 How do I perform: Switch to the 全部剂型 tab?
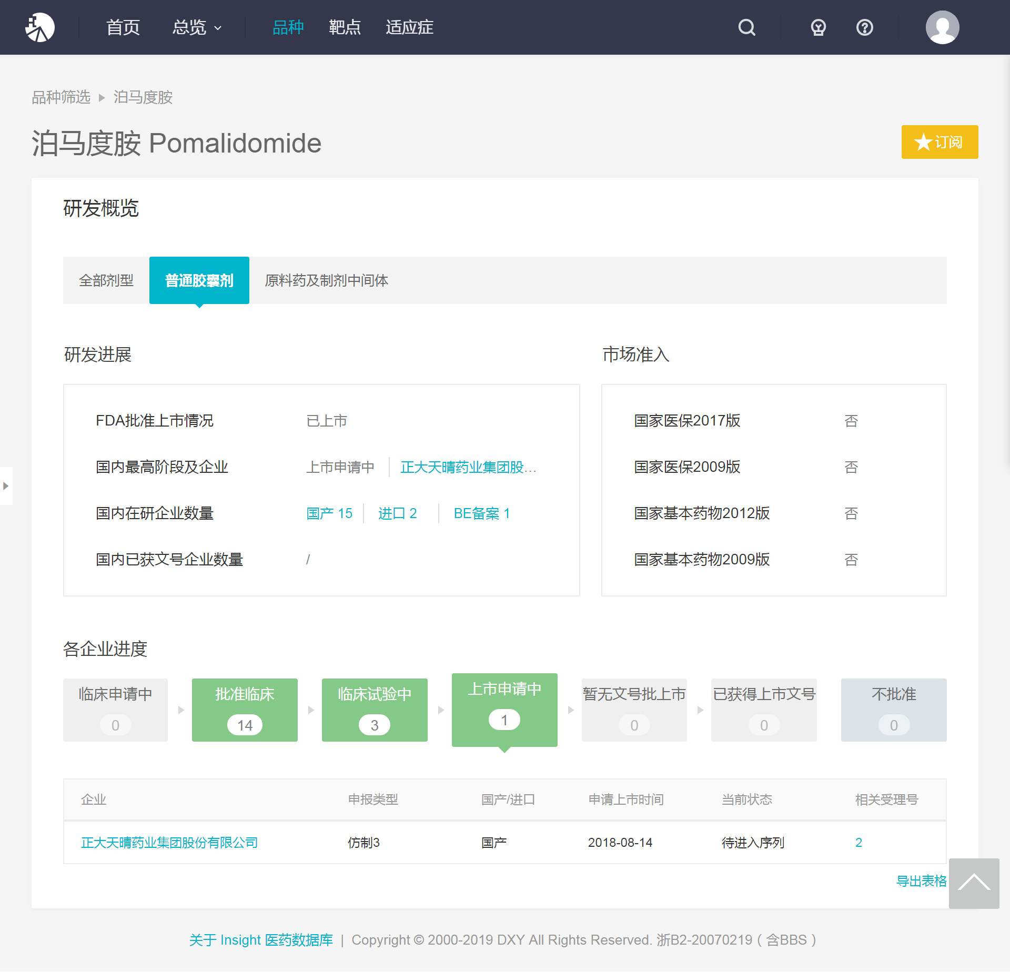pyautogui.click(x=106, y=280)
